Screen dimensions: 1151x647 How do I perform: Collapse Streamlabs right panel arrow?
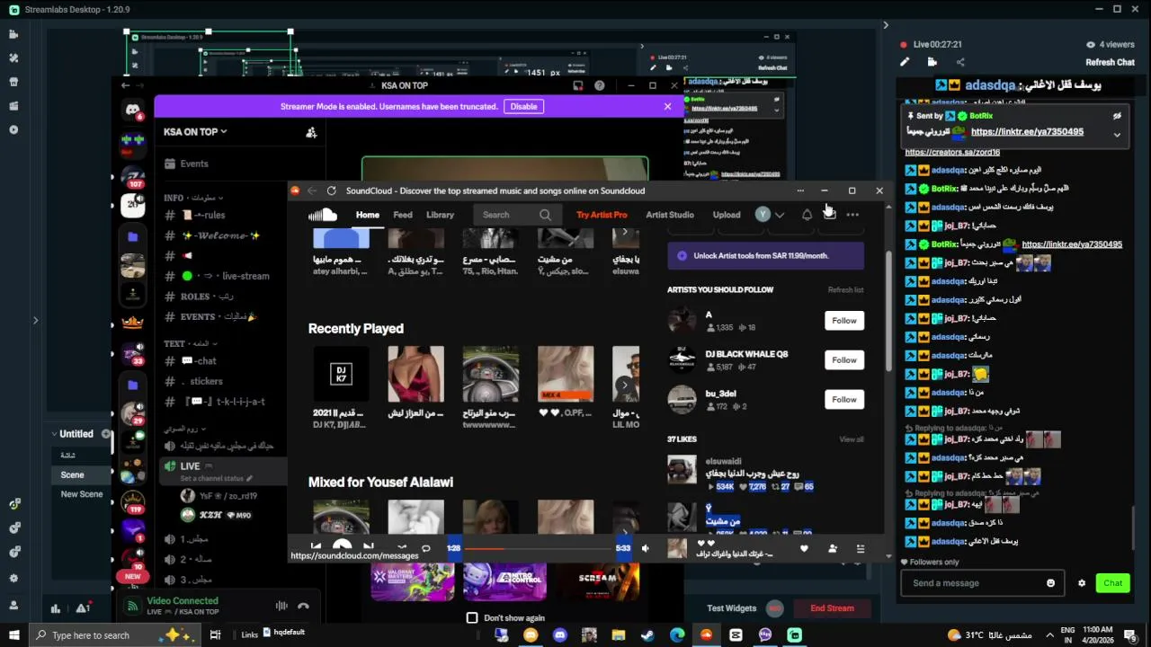(x=886, y=25)
